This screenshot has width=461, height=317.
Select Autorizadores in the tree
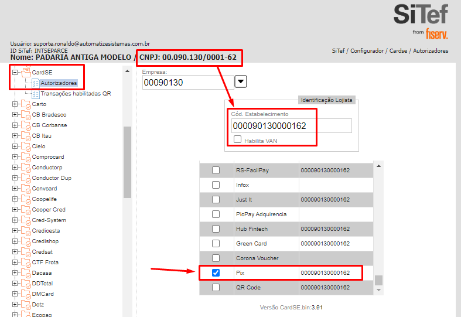tap(59, 83)
